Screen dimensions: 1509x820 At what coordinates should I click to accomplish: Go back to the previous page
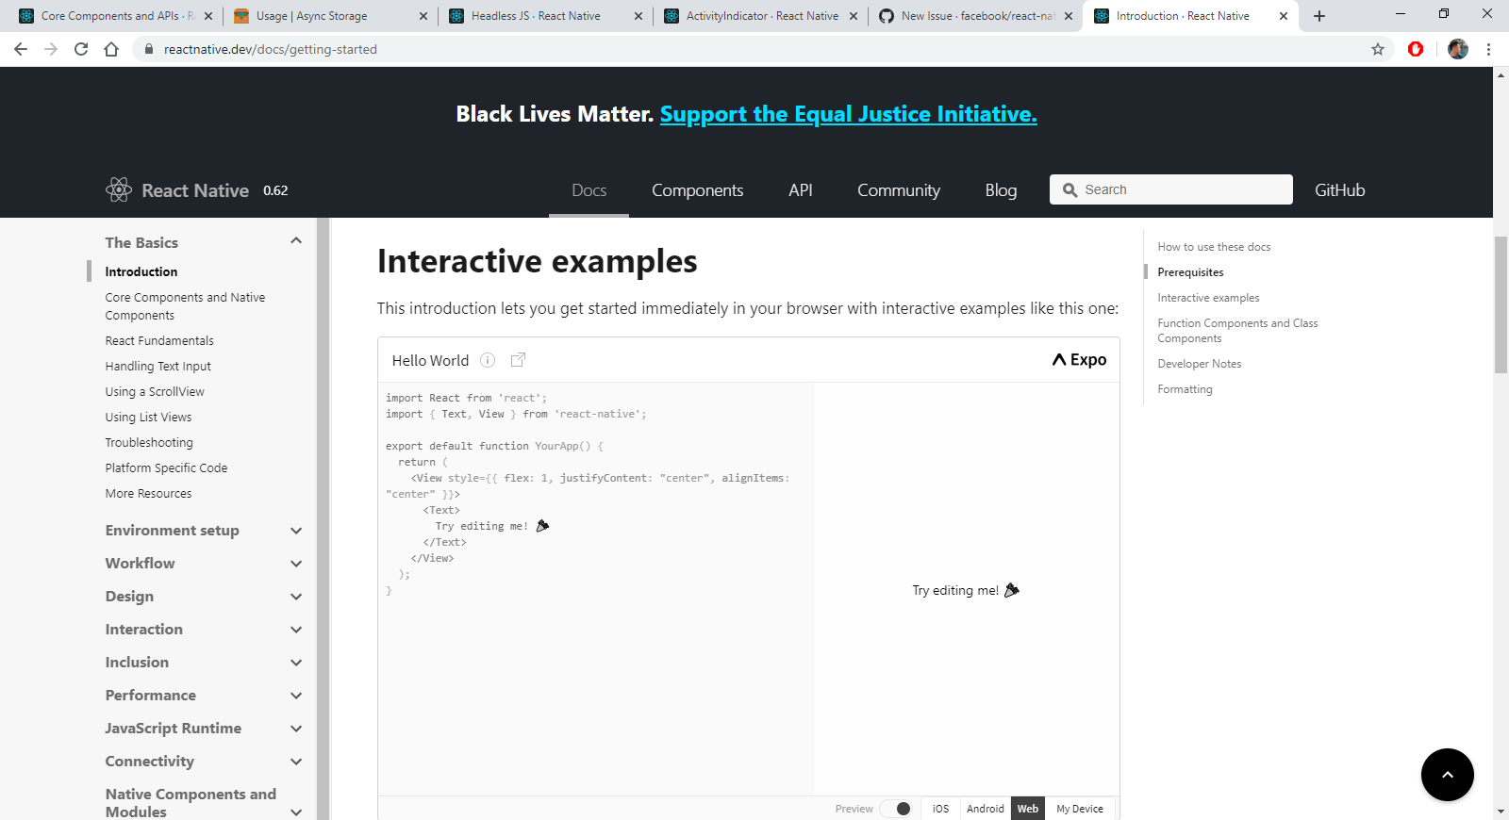[x=21, y=49]
